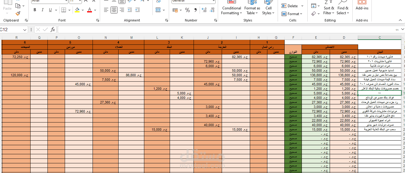
Task: Click the Accounting Number Format icon
Action: [x=175, y=10]
